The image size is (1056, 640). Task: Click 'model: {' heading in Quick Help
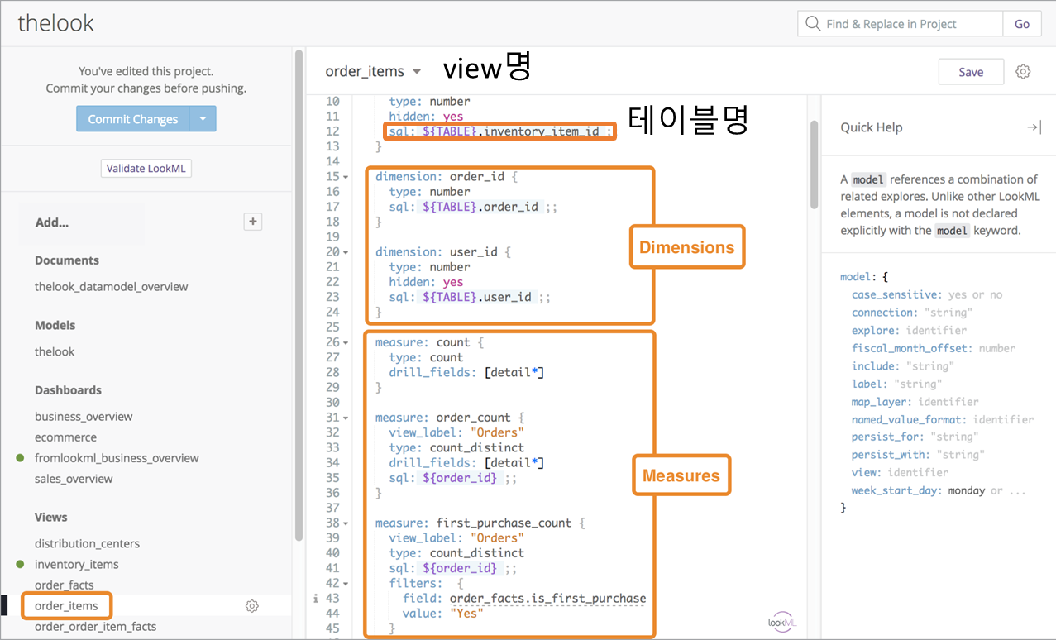pos(863,277)
